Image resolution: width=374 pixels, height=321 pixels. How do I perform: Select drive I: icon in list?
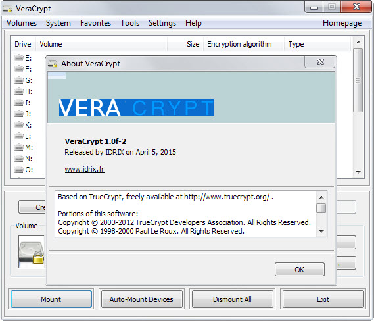(18, 103)
